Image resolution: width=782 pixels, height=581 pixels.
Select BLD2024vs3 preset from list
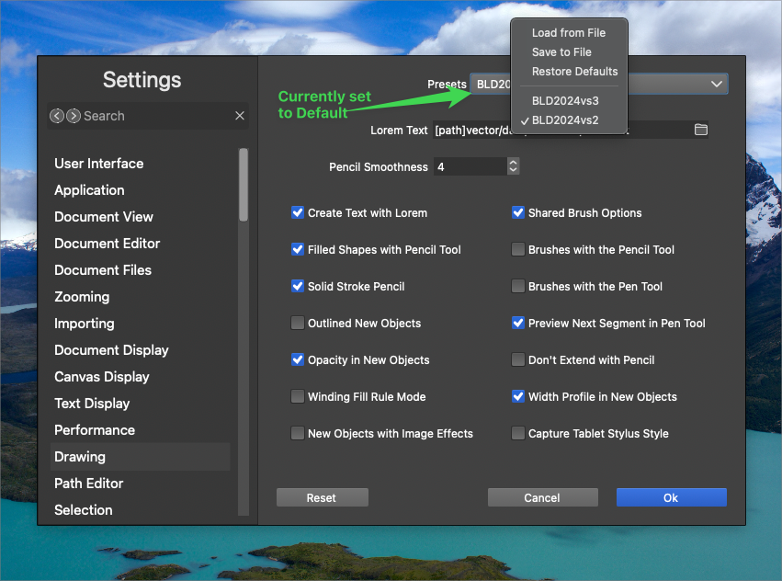point(565,101)
